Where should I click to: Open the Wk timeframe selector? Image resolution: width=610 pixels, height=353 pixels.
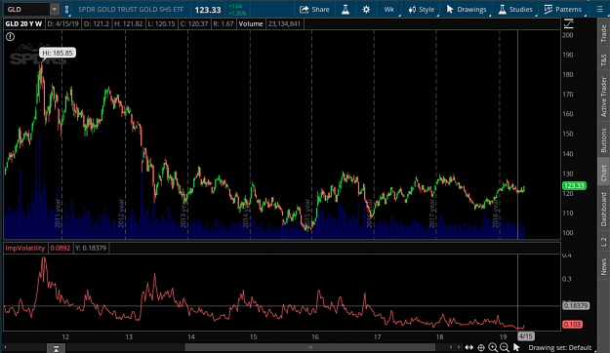pyautogui.click(x=389, y=10)
